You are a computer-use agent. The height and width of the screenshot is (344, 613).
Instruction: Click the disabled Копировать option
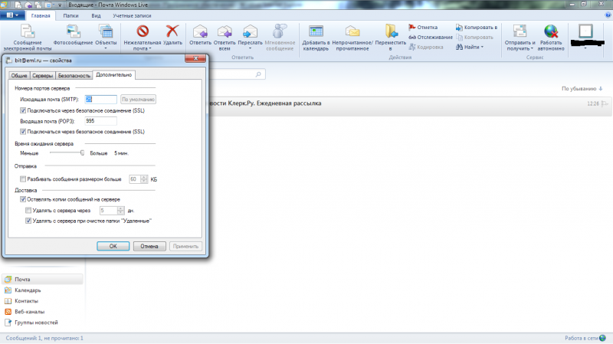[x=474, y=37]
